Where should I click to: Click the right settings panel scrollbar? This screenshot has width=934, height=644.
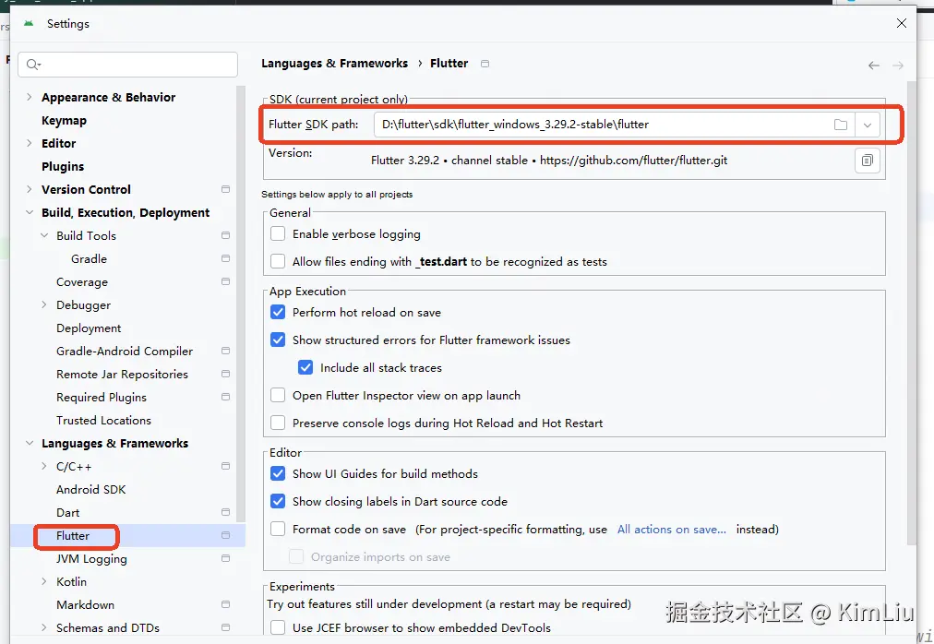[x=911, y=313]
